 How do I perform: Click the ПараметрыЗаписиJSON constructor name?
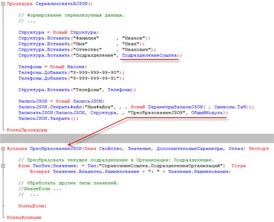[x=175, y=107]
